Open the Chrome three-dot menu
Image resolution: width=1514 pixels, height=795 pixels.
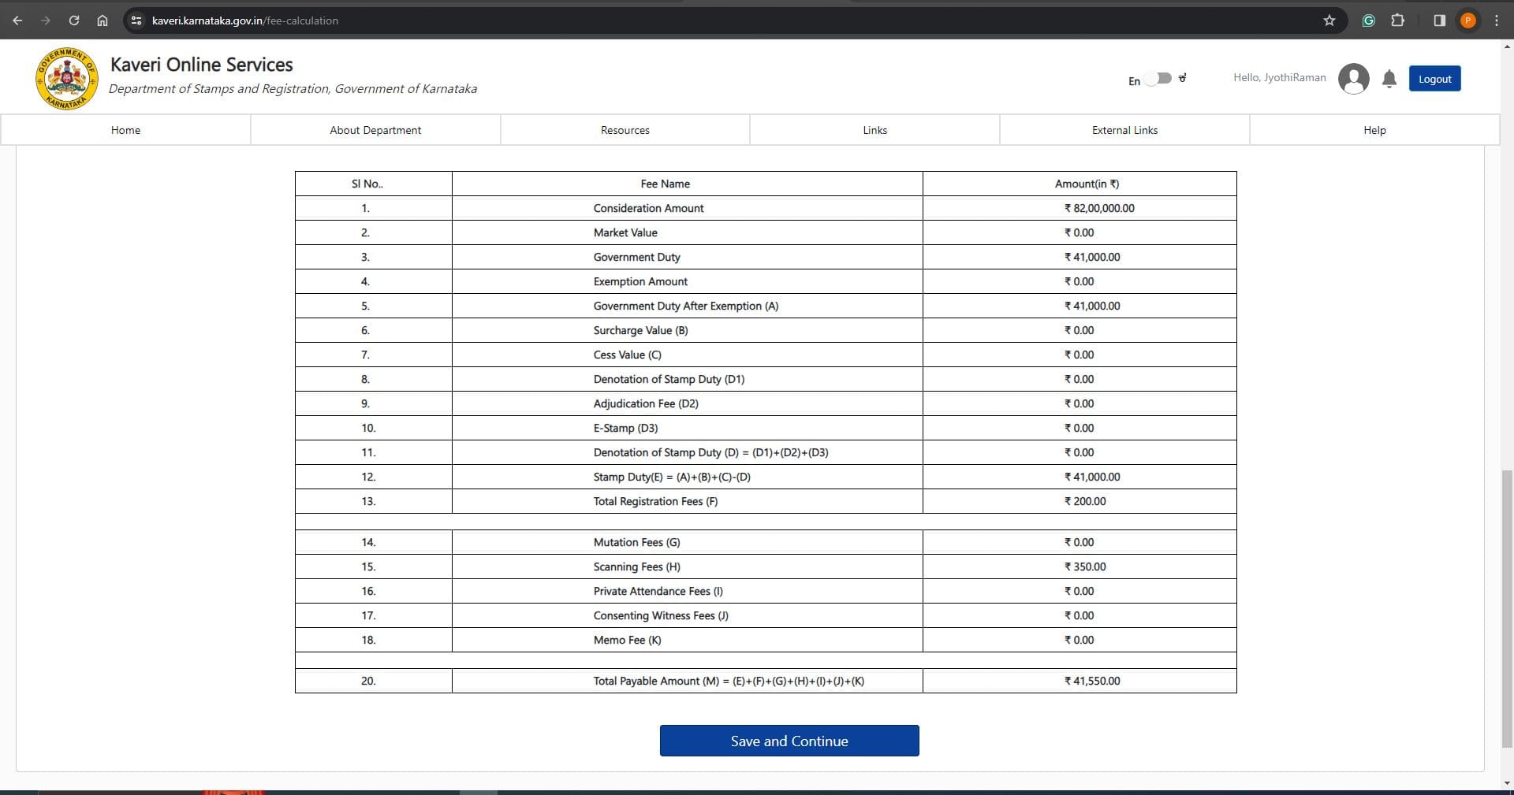pyautogui.click(x=1497, y=20)
